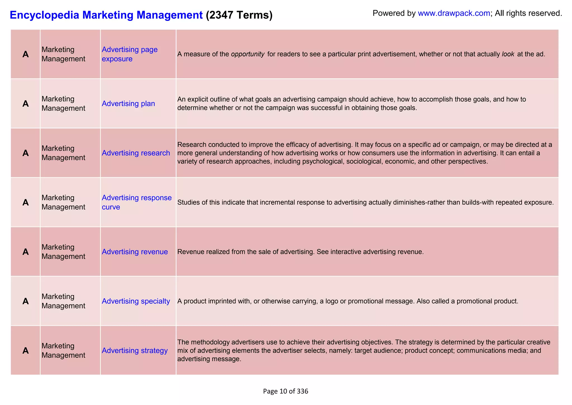Open the Advertising page exposure term
572x405 pixels.
130,54
